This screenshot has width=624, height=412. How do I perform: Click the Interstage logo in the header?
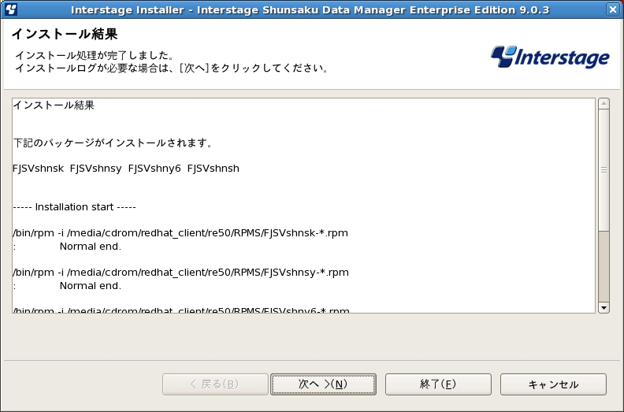click(550, 57)
